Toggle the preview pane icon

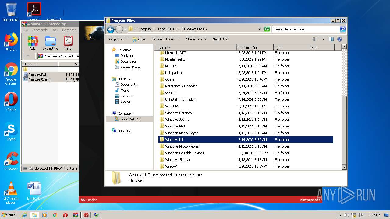[331, 39]
